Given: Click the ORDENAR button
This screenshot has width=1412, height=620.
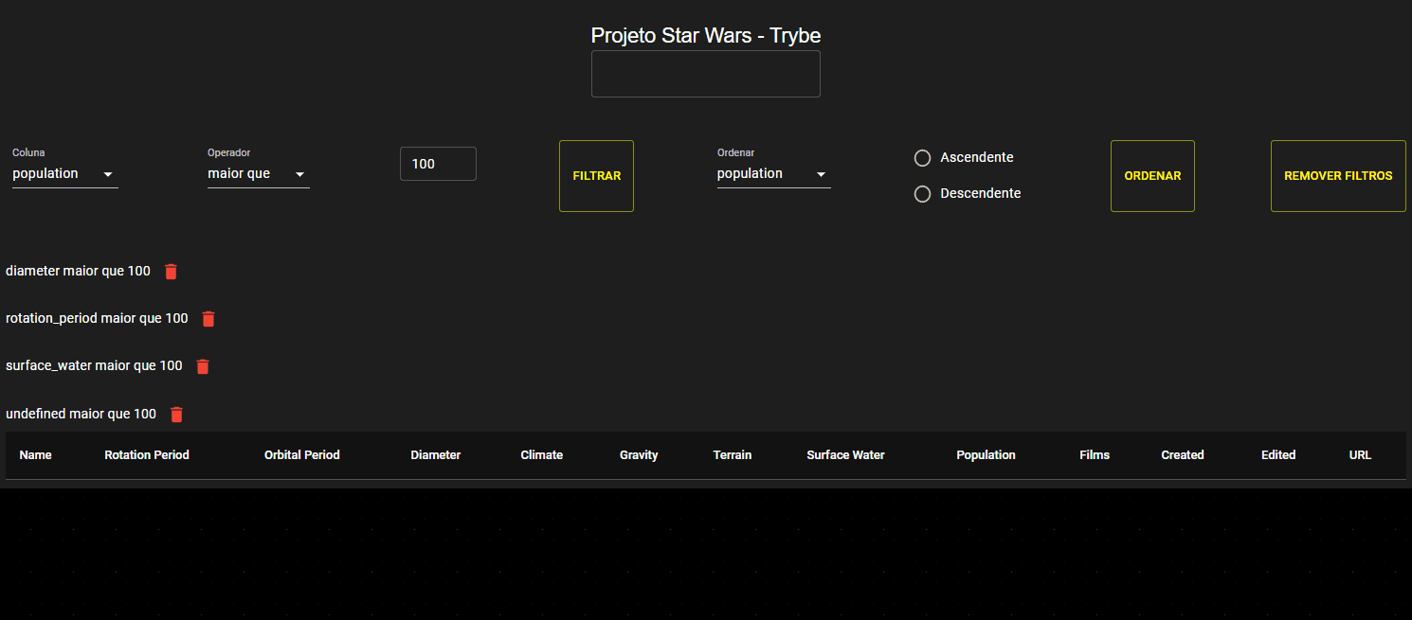Looking at the screenshot, I should pos(1152,176).
